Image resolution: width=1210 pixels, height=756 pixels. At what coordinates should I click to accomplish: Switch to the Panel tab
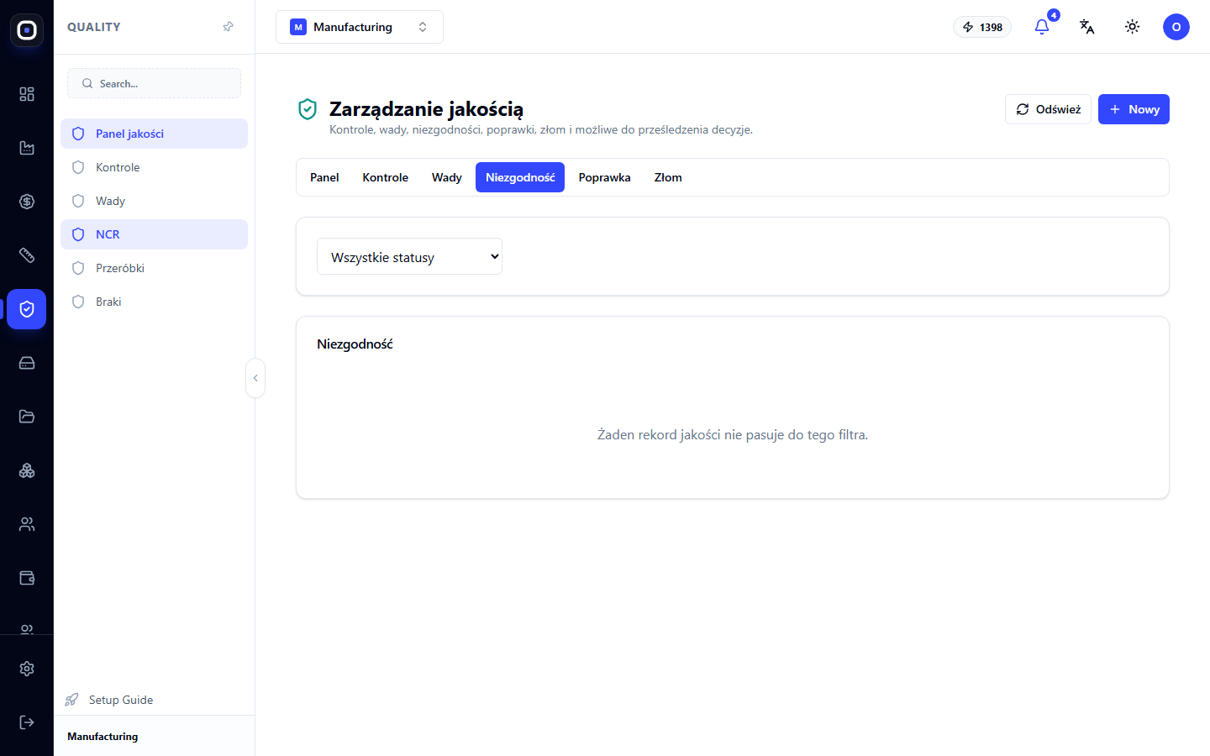[324, 177]
